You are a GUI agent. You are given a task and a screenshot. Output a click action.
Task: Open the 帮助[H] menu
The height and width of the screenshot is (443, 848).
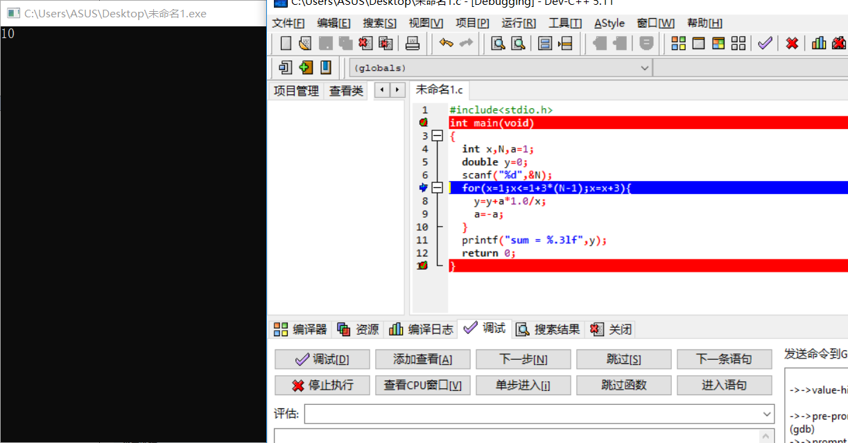pos(704,23)
